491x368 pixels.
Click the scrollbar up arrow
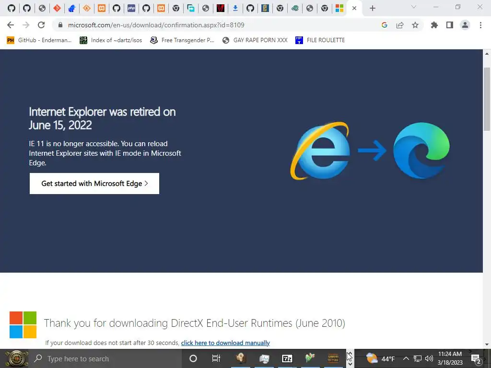487,54
